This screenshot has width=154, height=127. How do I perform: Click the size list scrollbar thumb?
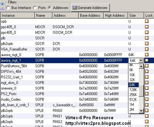coord(141,91)
